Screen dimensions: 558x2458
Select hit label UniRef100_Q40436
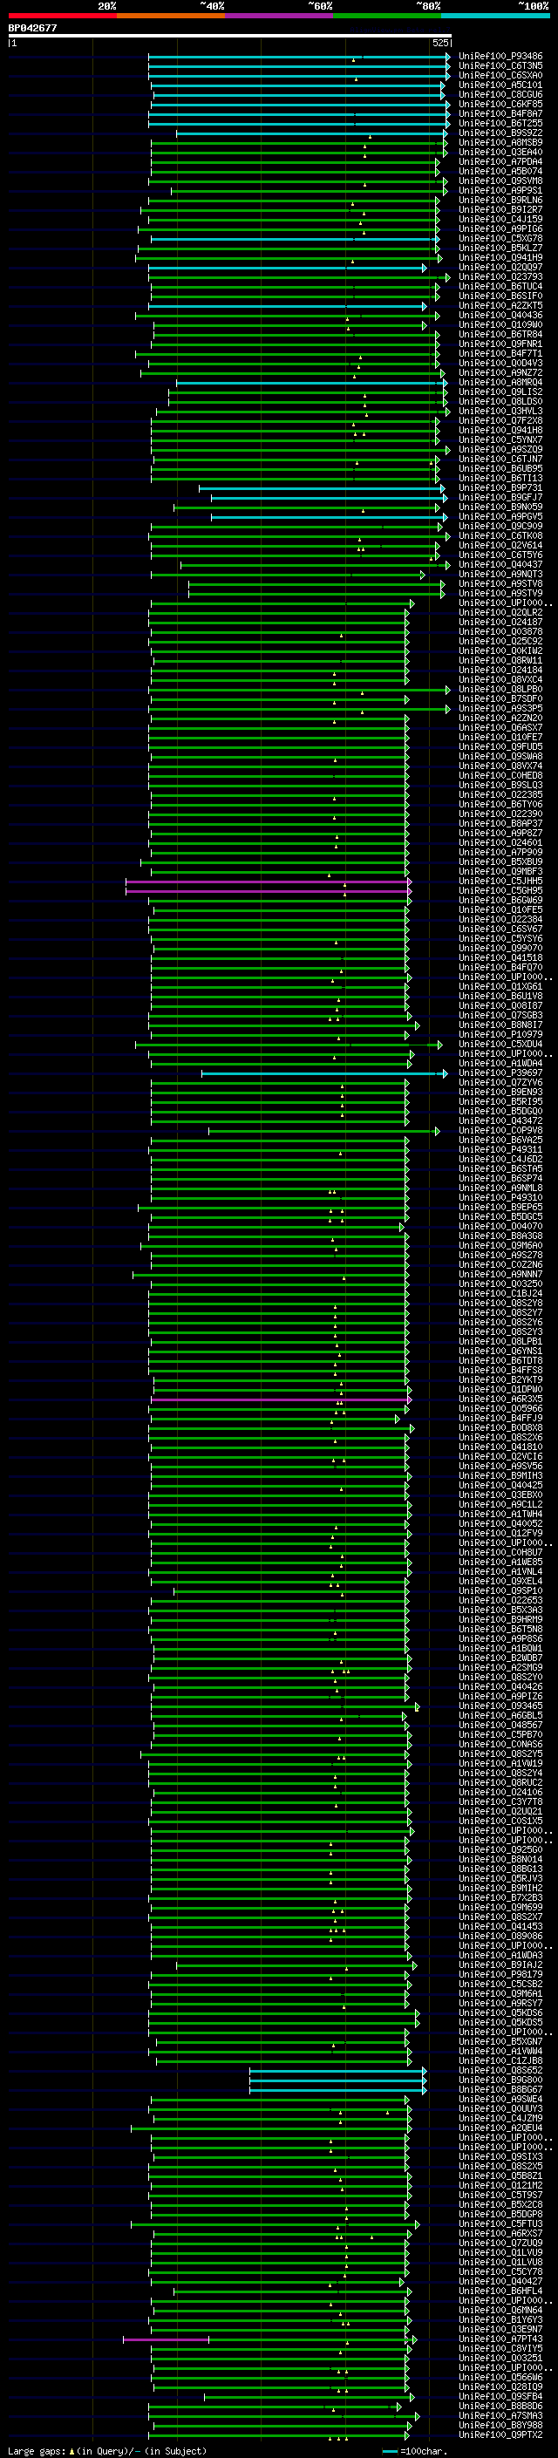pos(500,316)
